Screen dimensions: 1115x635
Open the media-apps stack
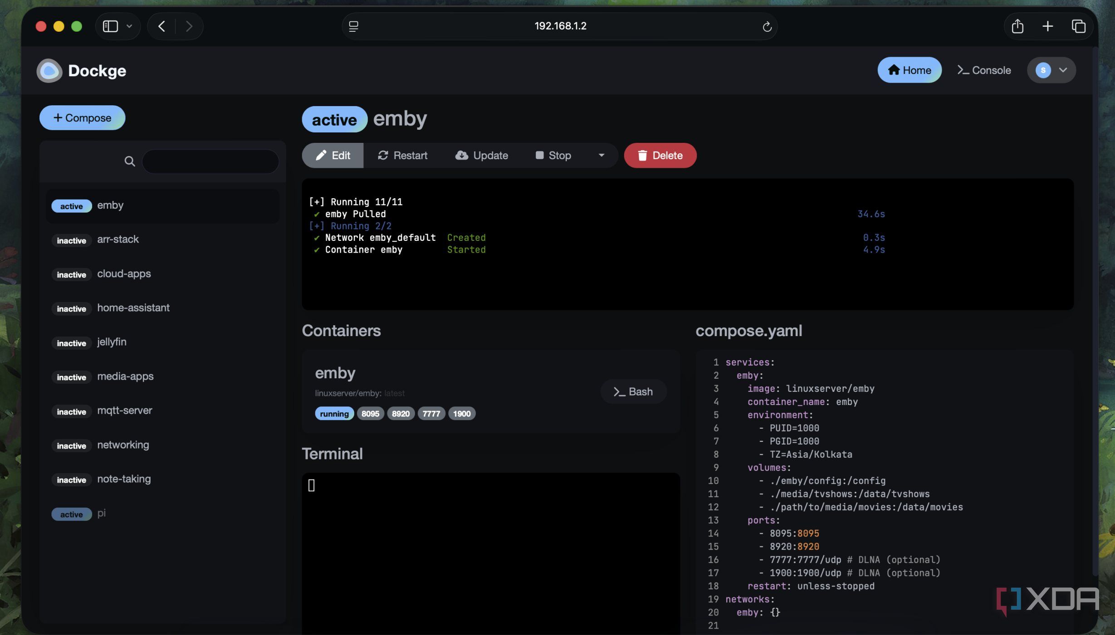[x=163, y=377]
